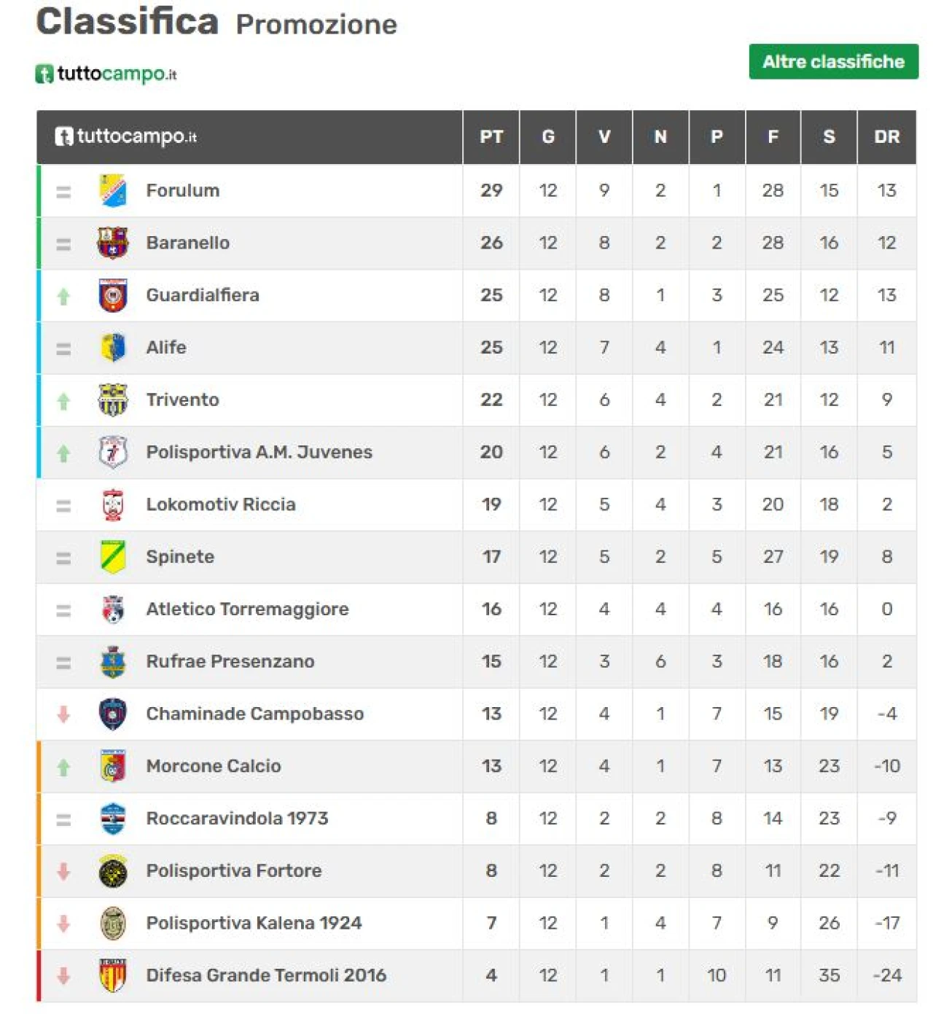
Task: Click the Baranello team crest
Action: 113,243
